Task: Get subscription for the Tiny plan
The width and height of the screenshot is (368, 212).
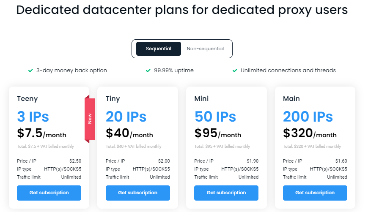Action: (x=137, y=193)
